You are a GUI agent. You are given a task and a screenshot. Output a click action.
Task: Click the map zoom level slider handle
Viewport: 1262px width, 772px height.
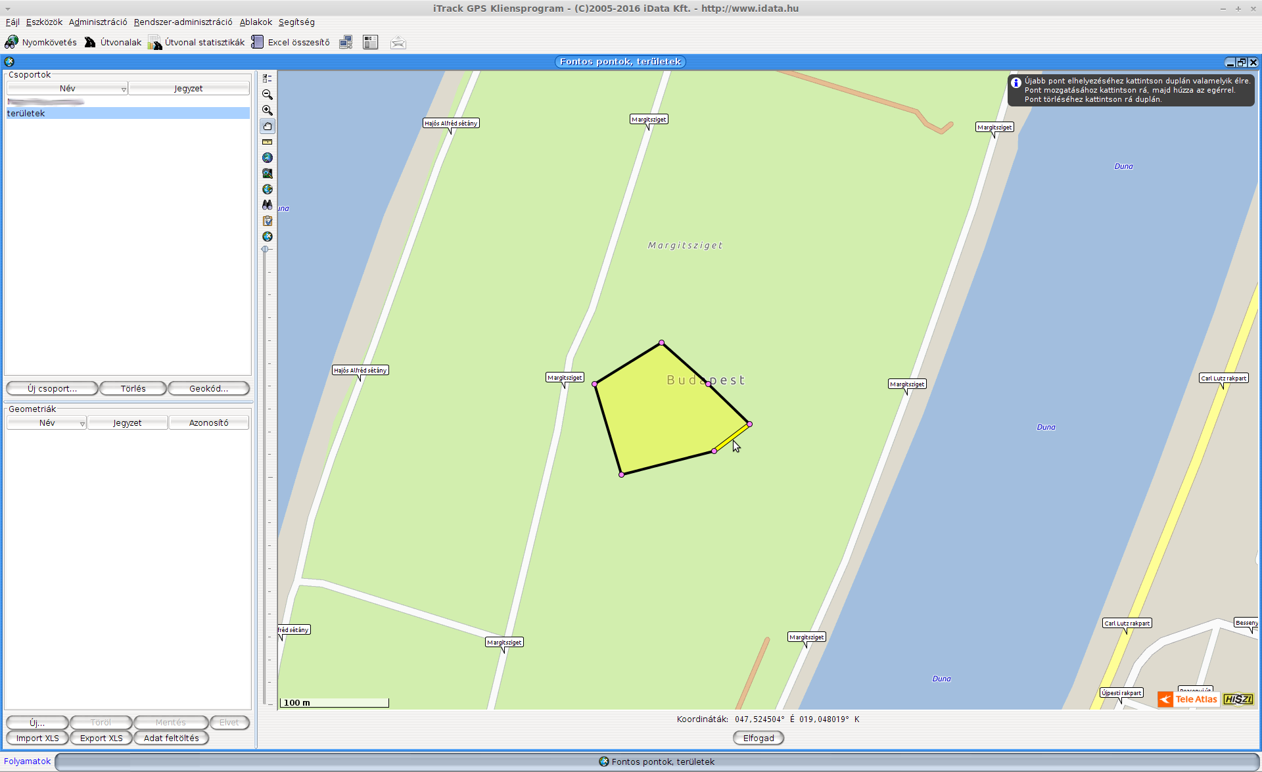pyautogui.click(x=266, y=249)
